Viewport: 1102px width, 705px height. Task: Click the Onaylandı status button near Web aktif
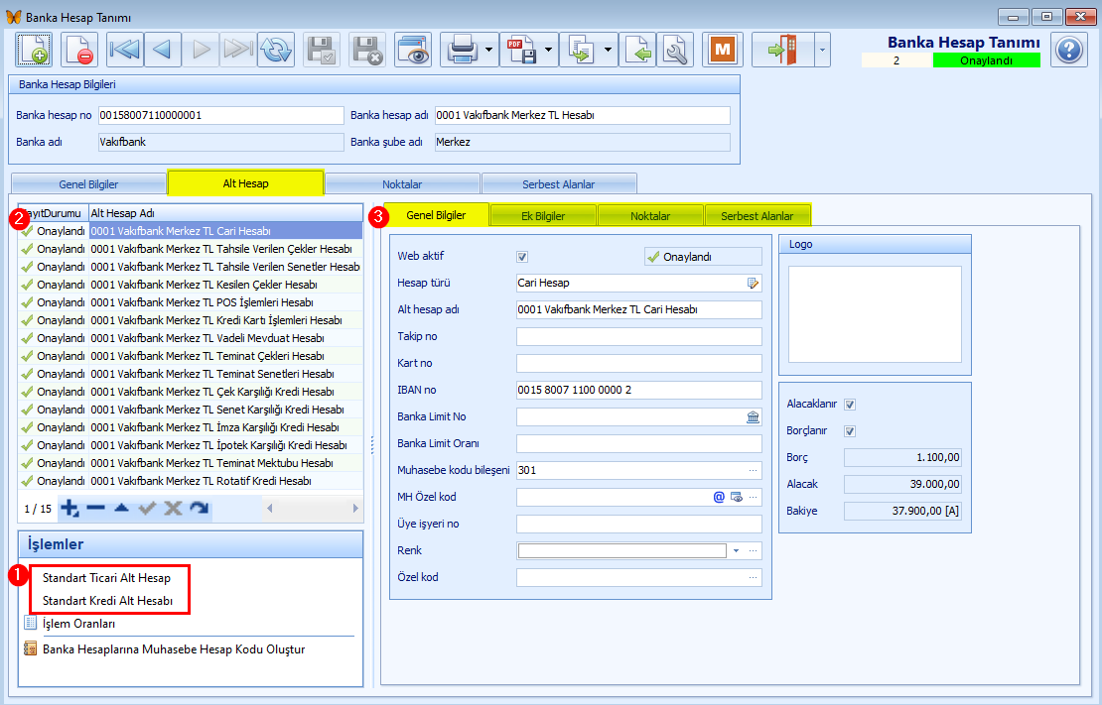(x=703, y=256)
